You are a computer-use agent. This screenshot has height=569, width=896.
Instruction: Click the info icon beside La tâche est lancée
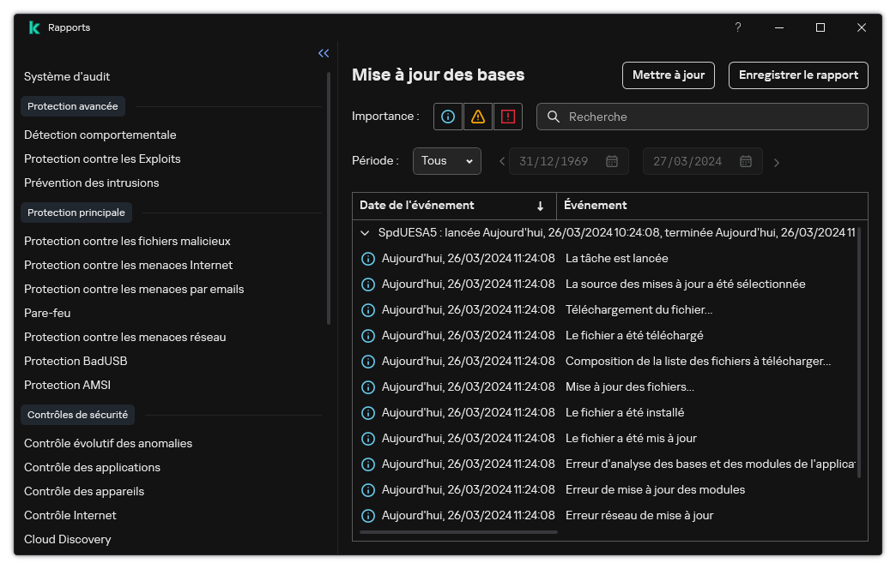tap(368, 258)
